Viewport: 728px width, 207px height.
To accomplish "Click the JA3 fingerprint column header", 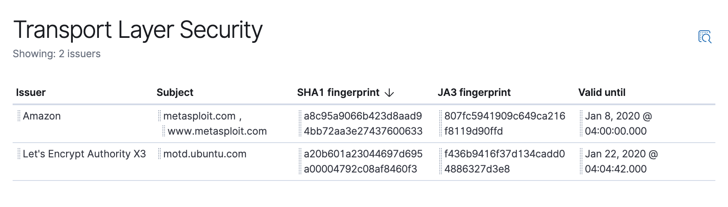I will click(x=474, y=93).
